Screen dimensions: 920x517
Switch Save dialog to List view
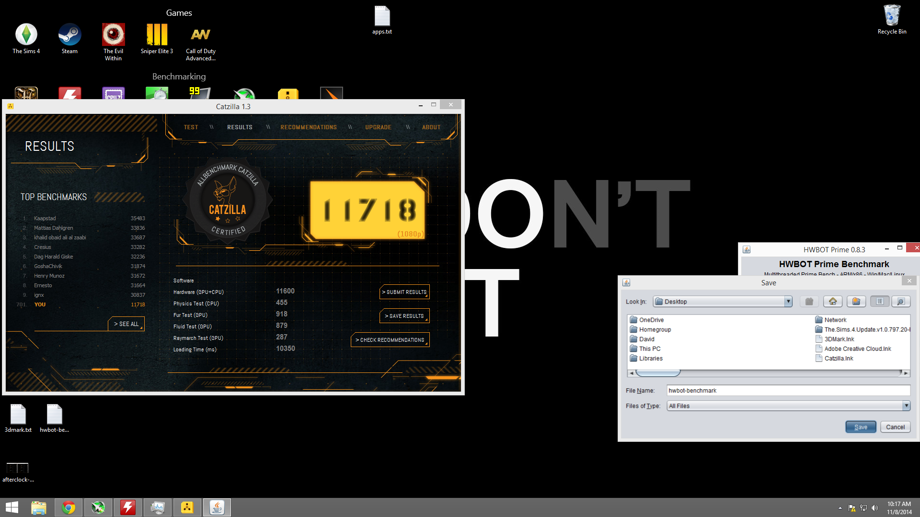880,302
